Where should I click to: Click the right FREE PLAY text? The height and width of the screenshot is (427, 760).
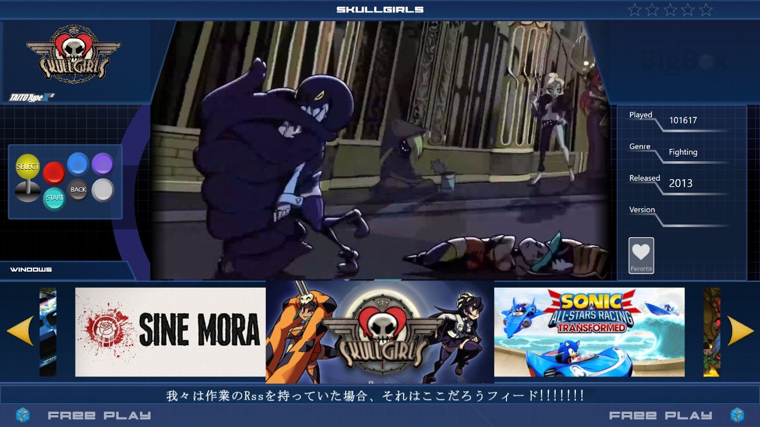point(661,416)
